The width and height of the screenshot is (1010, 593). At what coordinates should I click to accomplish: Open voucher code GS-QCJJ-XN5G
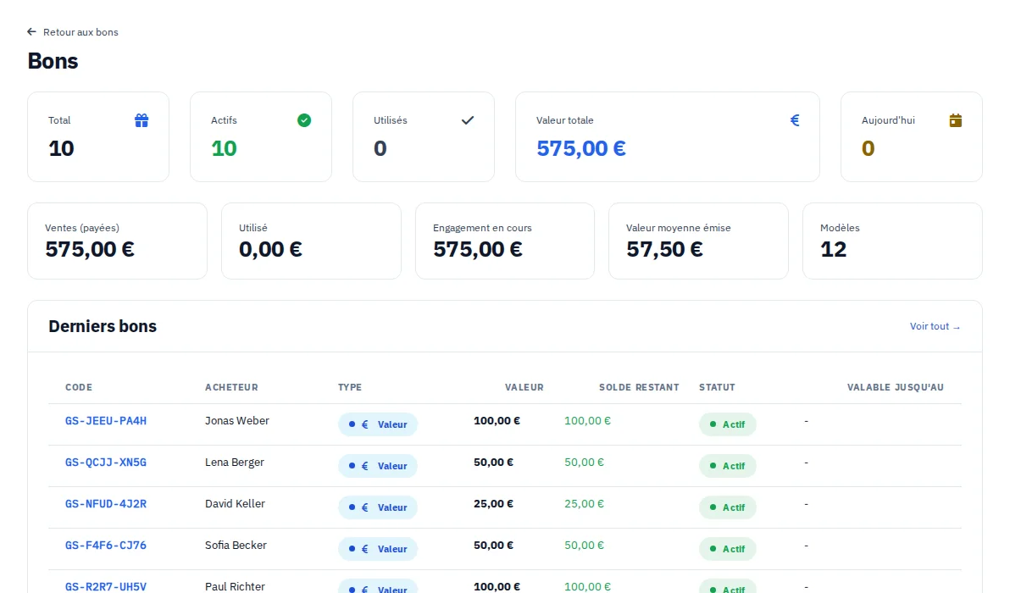(x=106, y=463)
